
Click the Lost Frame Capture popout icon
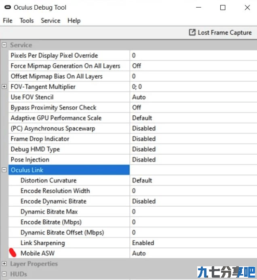(192, 33)
